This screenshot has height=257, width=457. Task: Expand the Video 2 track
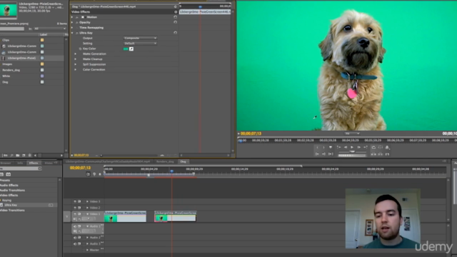click(x=87, y=208)
